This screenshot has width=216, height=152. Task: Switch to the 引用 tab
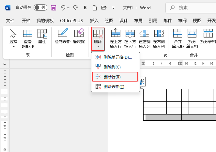(x=153, y=21)
